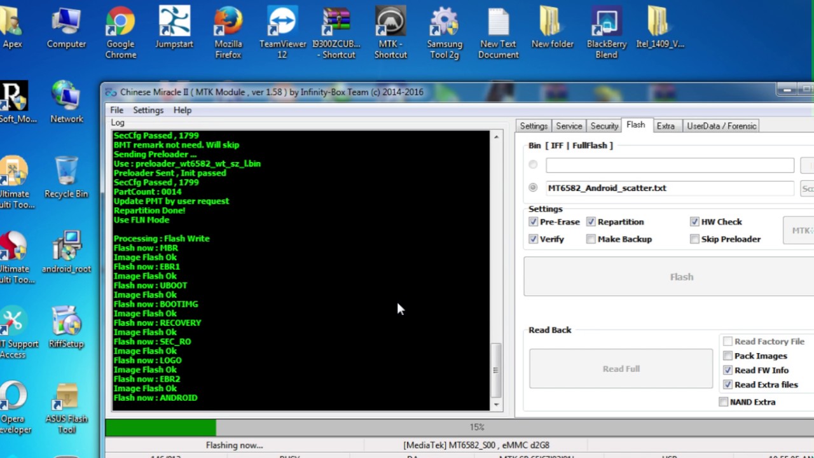Image resolution: width=814 pixels, height=458 pixels.
Task: Open the Security tab
Action: pyautogui.click(x=604, y=126)
